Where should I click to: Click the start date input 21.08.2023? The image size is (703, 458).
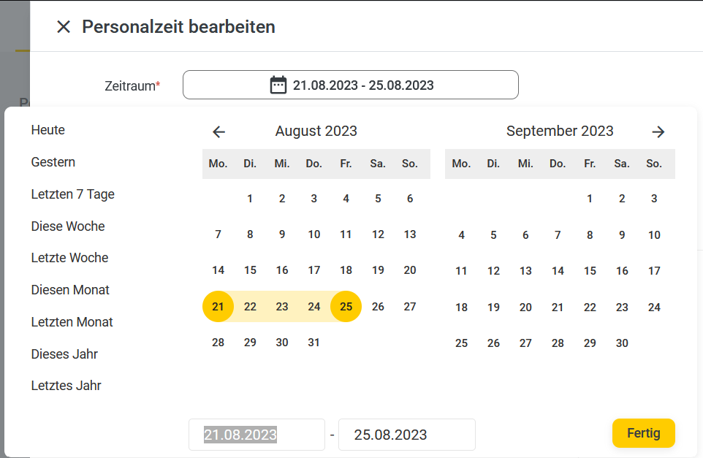(x=256, y=435)
